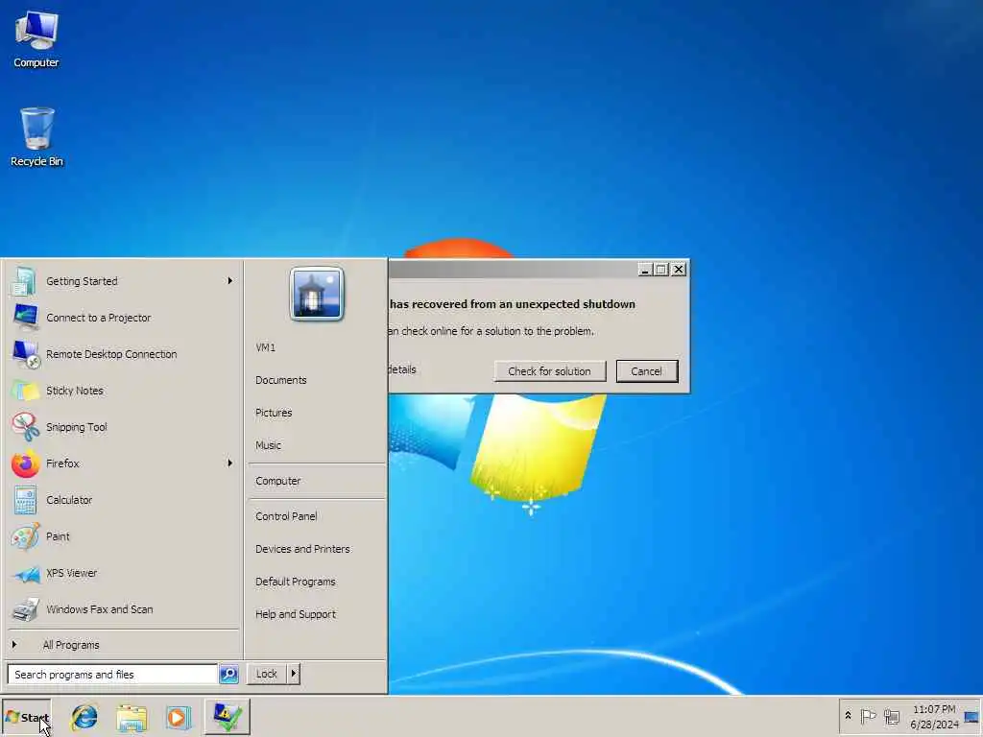Launch the Windows Fax and Scan icon
Screen dimensions: 983x737
click(24, 609)
